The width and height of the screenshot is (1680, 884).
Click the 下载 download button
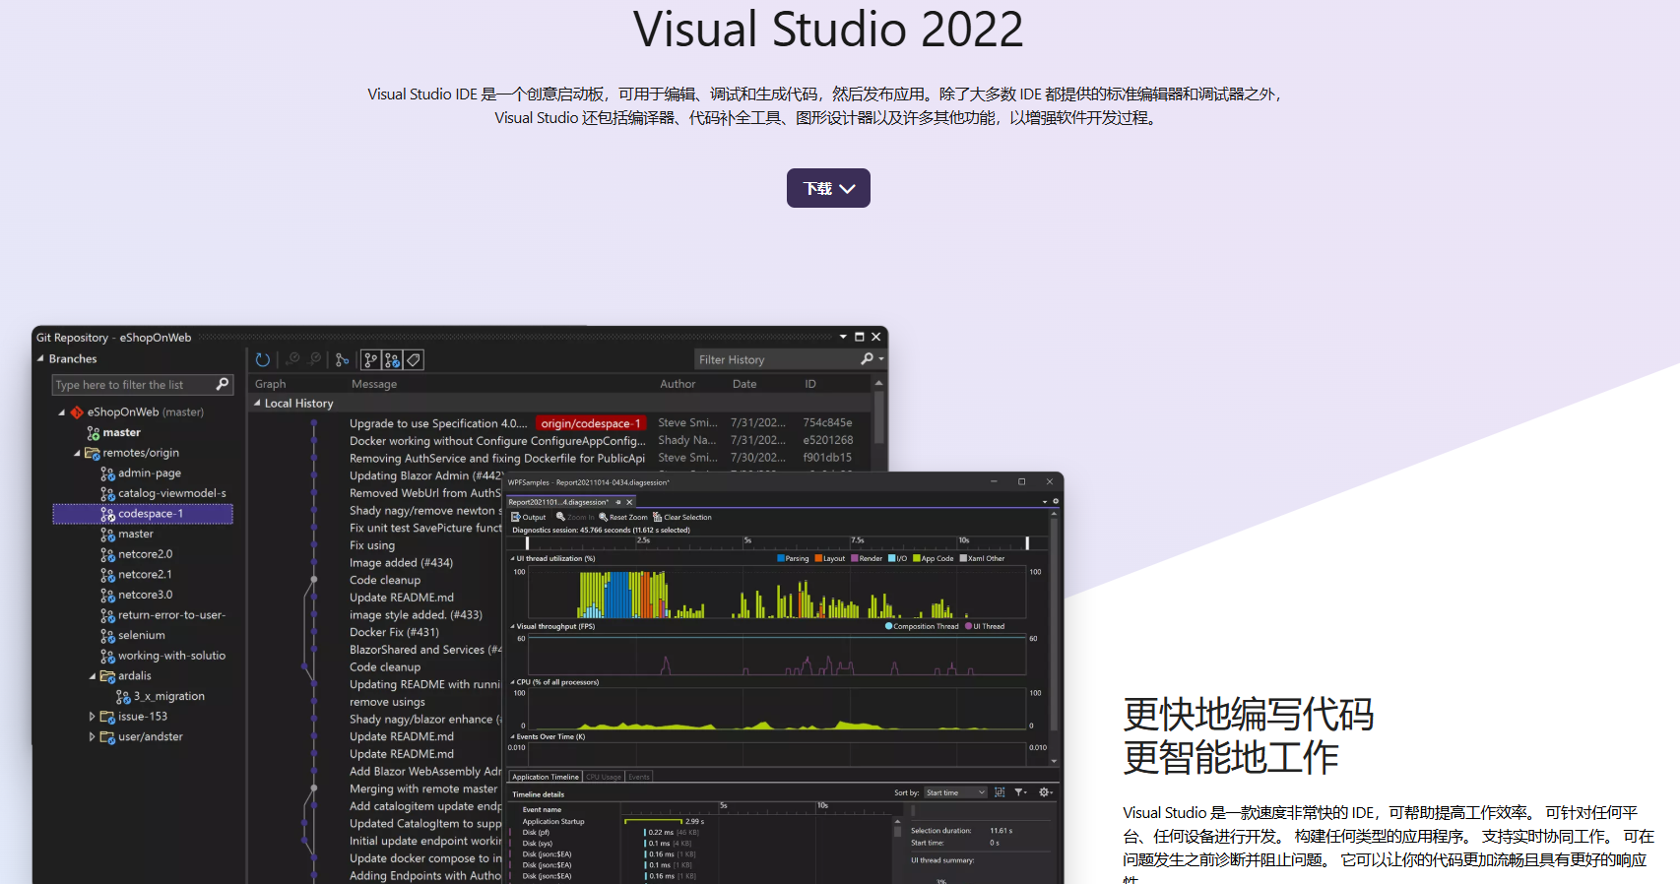tap(828, 188)
